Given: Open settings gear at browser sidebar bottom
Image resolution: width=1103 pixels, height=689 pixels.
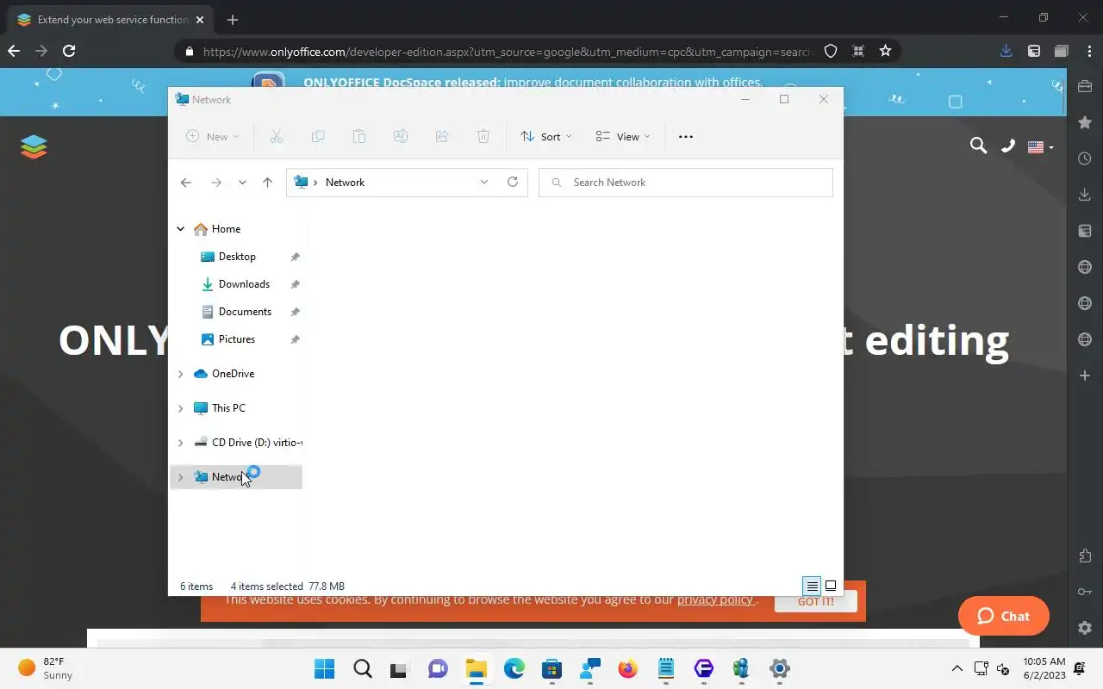Looking at the screenshot, I should 1085,628.
